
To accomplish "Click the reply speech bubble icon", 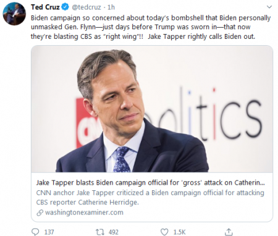I will pos(36,232).
